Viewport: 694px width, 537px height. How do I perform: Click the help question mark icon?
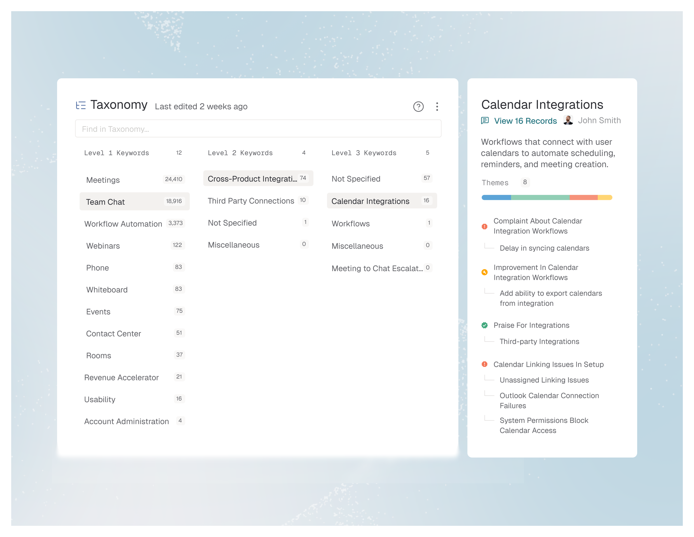pos(418,106)
